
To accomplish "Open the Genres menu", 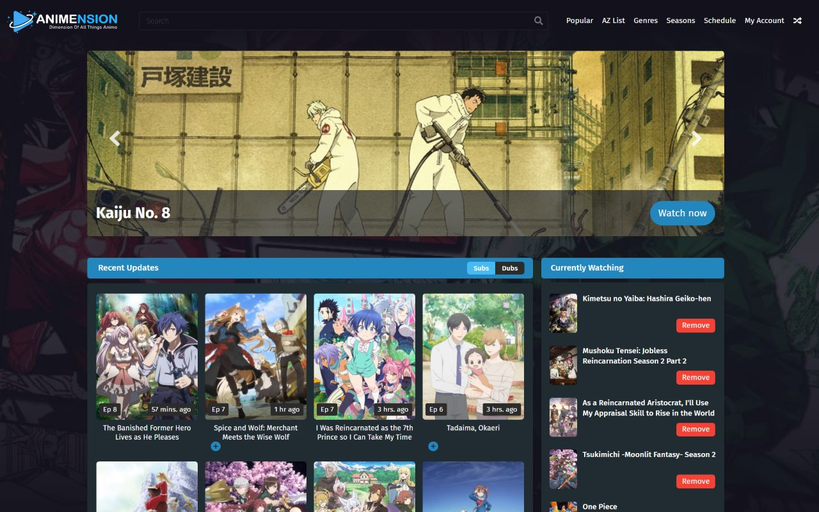I will click(646, 20).
